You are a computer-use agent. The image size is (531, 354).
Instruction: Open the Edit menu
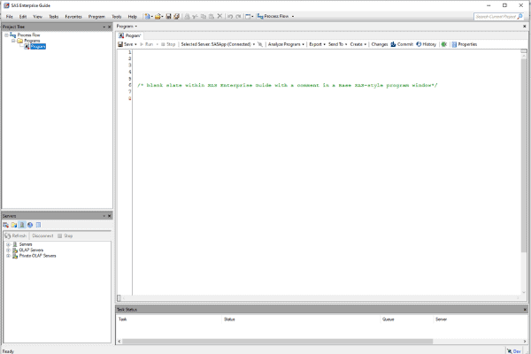click(23, 17)
